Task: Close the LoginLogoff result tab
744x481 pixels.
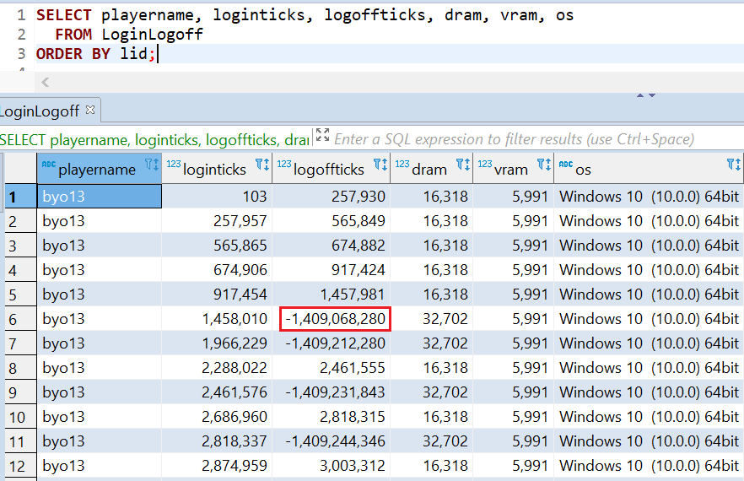Action: click(x=90, y=110)
